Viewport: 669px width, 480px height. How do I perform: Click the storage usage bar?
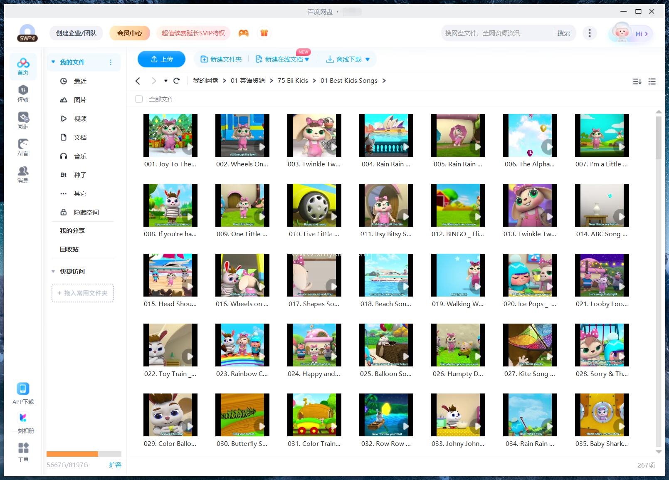point(82,454)
